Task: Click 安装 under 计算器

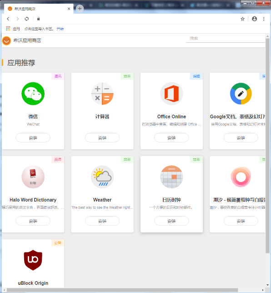Action: [102, 138]
